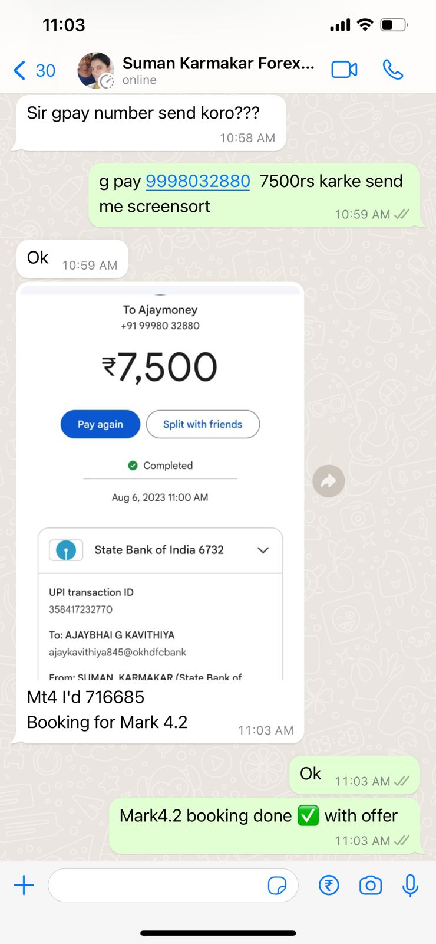Open the camera from the chat bar
The height and width of the screenshot is (944, 436).
(x=370, y=885)
